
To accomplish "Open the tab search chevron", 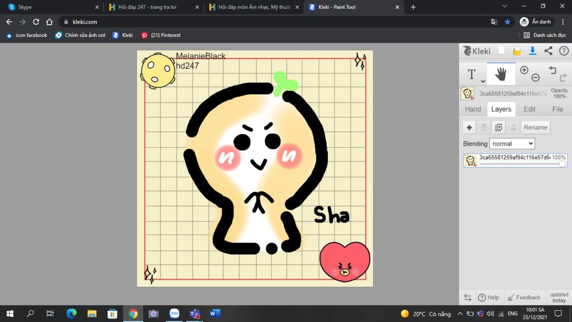I will [504, 6].
